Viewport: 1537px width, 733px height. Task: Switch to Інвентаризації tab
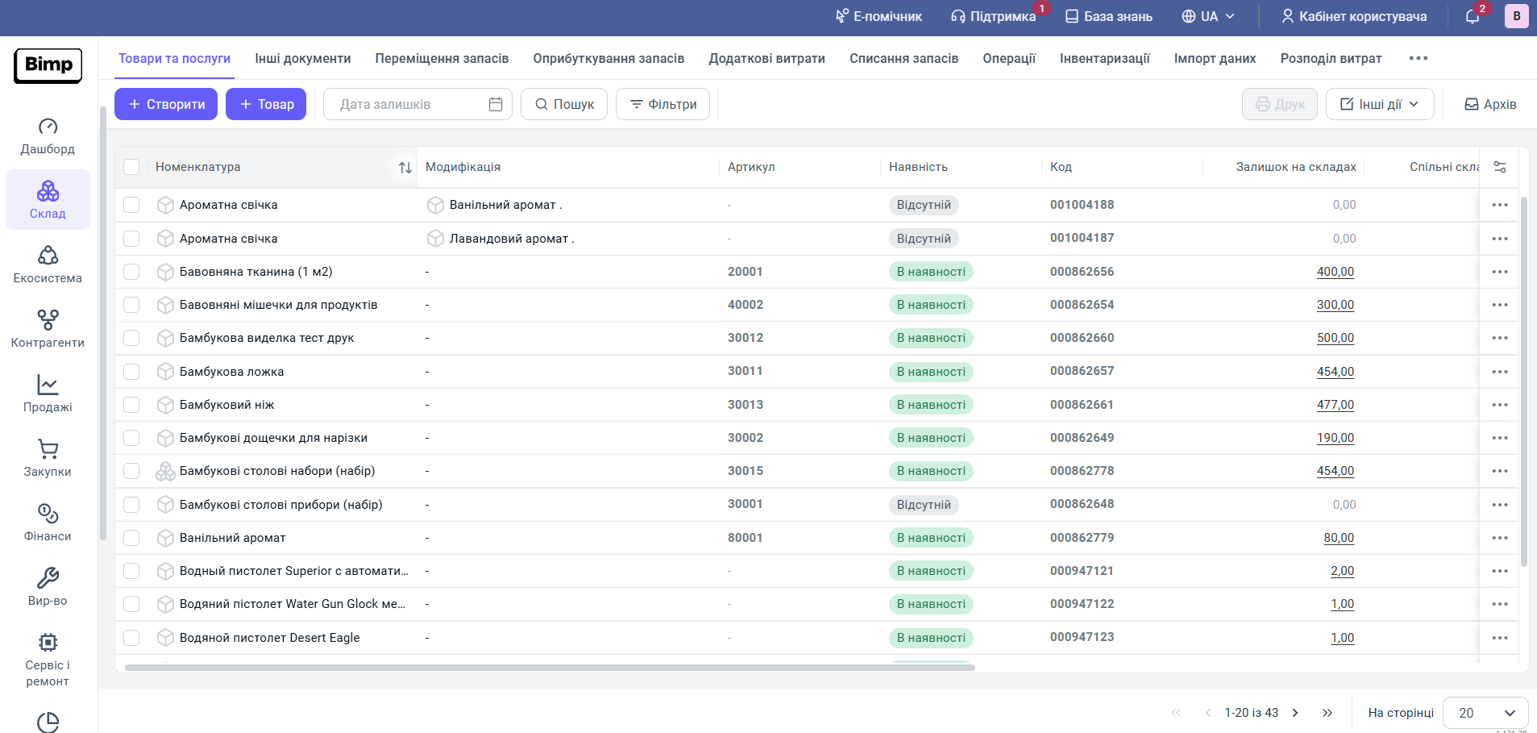(x=1104, y=58)
